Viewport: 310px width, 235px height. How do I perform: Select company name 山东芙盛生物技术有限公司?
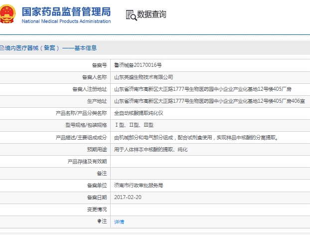click(x=144, y=77)
